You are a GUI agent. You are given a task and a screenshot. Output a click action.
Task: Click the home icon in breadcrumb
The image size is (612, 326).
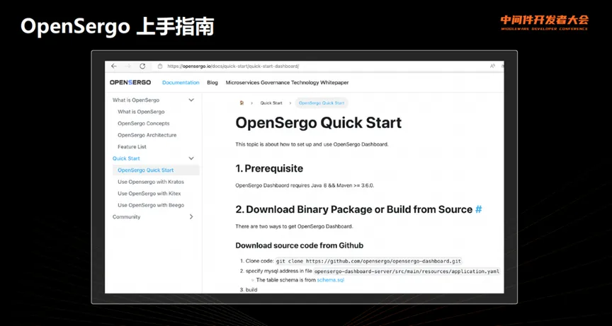click(x=242, y=103)
